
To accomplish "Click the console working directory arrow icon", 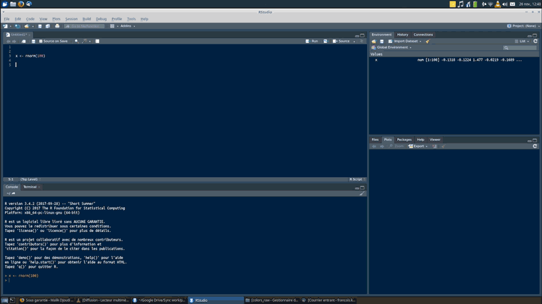I will (14, 193).
